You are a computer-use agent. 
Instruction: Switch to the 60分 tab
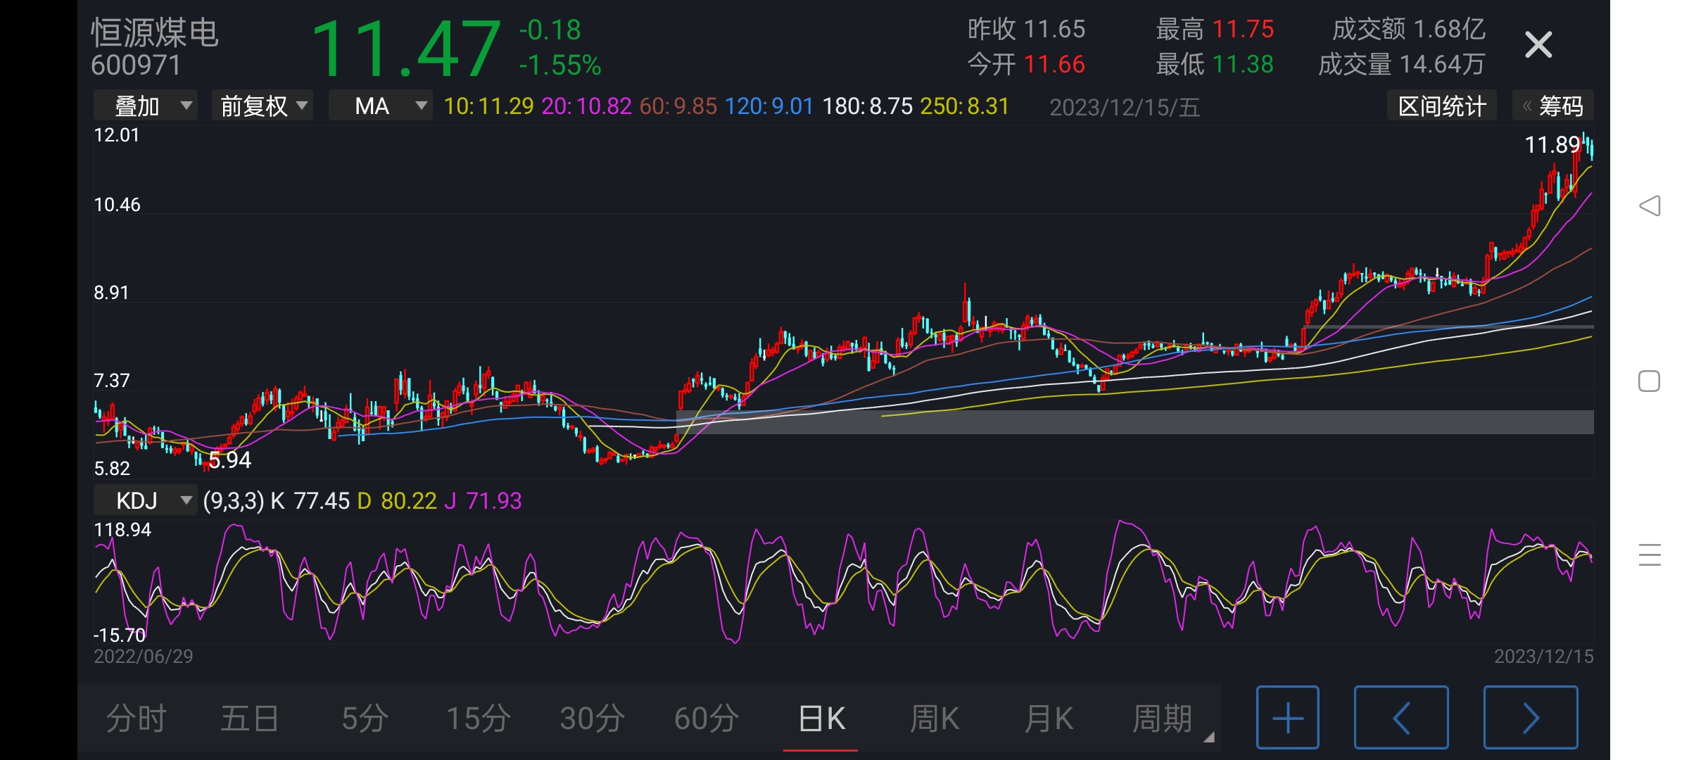pyautogui.click(x=707, y=718)
